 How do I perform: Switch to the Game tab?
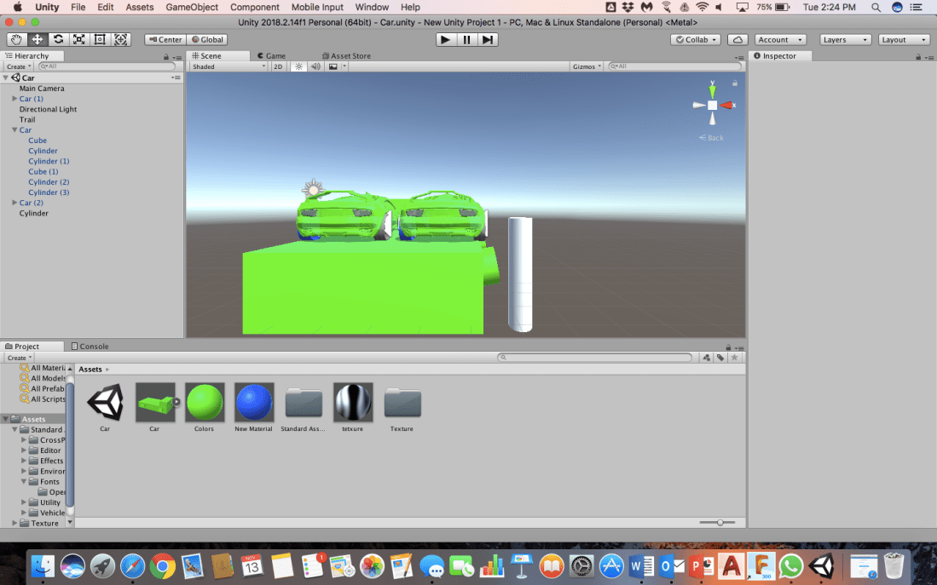(271, 55)
